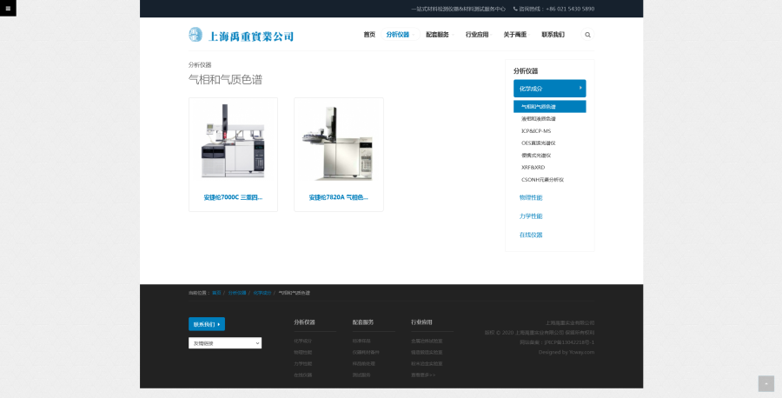Viewport: 782px width, 398px height.
Task: Select 关于禹重 in the top menu
Action: click(x=514, y=35)
